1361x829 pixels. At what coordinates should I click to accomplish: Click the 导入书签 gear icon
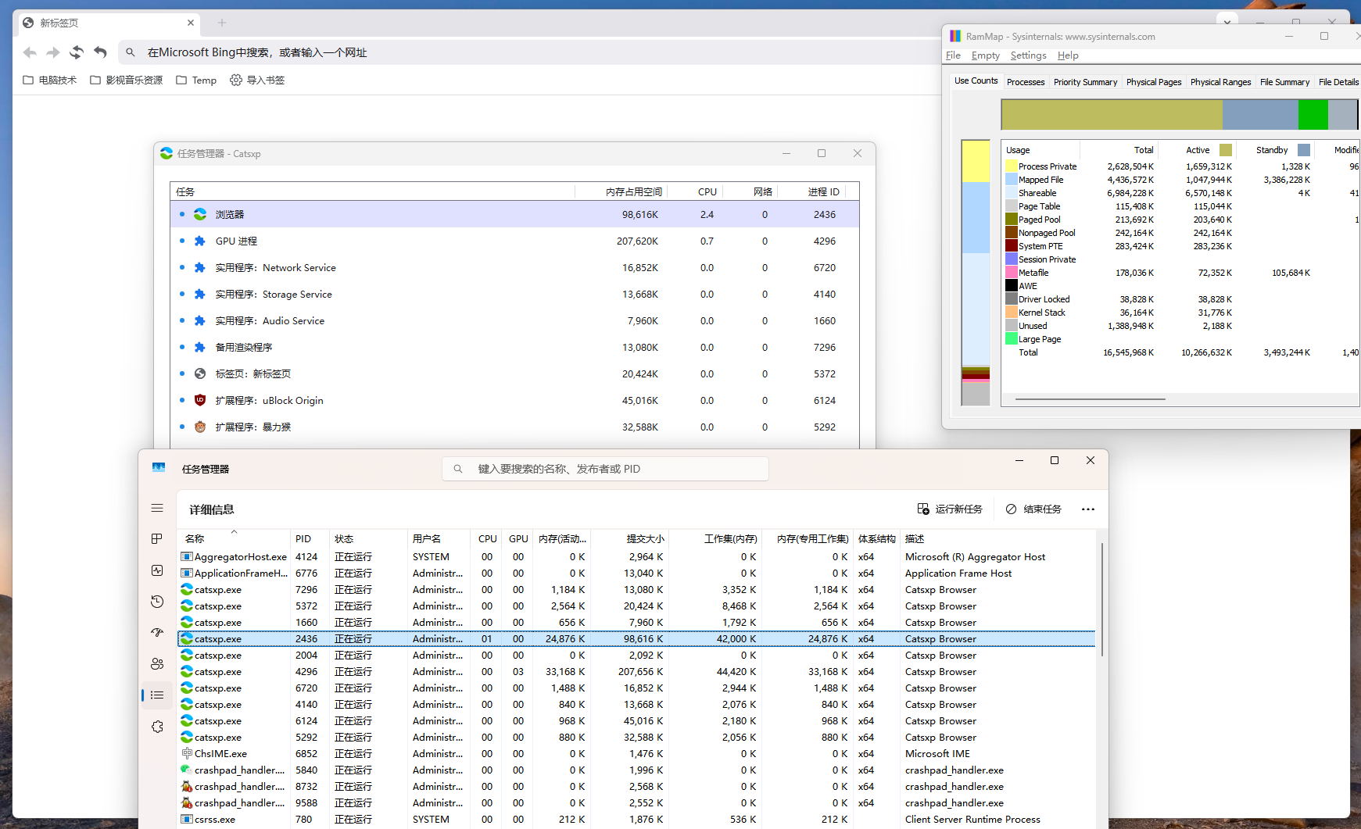point(236,80)
